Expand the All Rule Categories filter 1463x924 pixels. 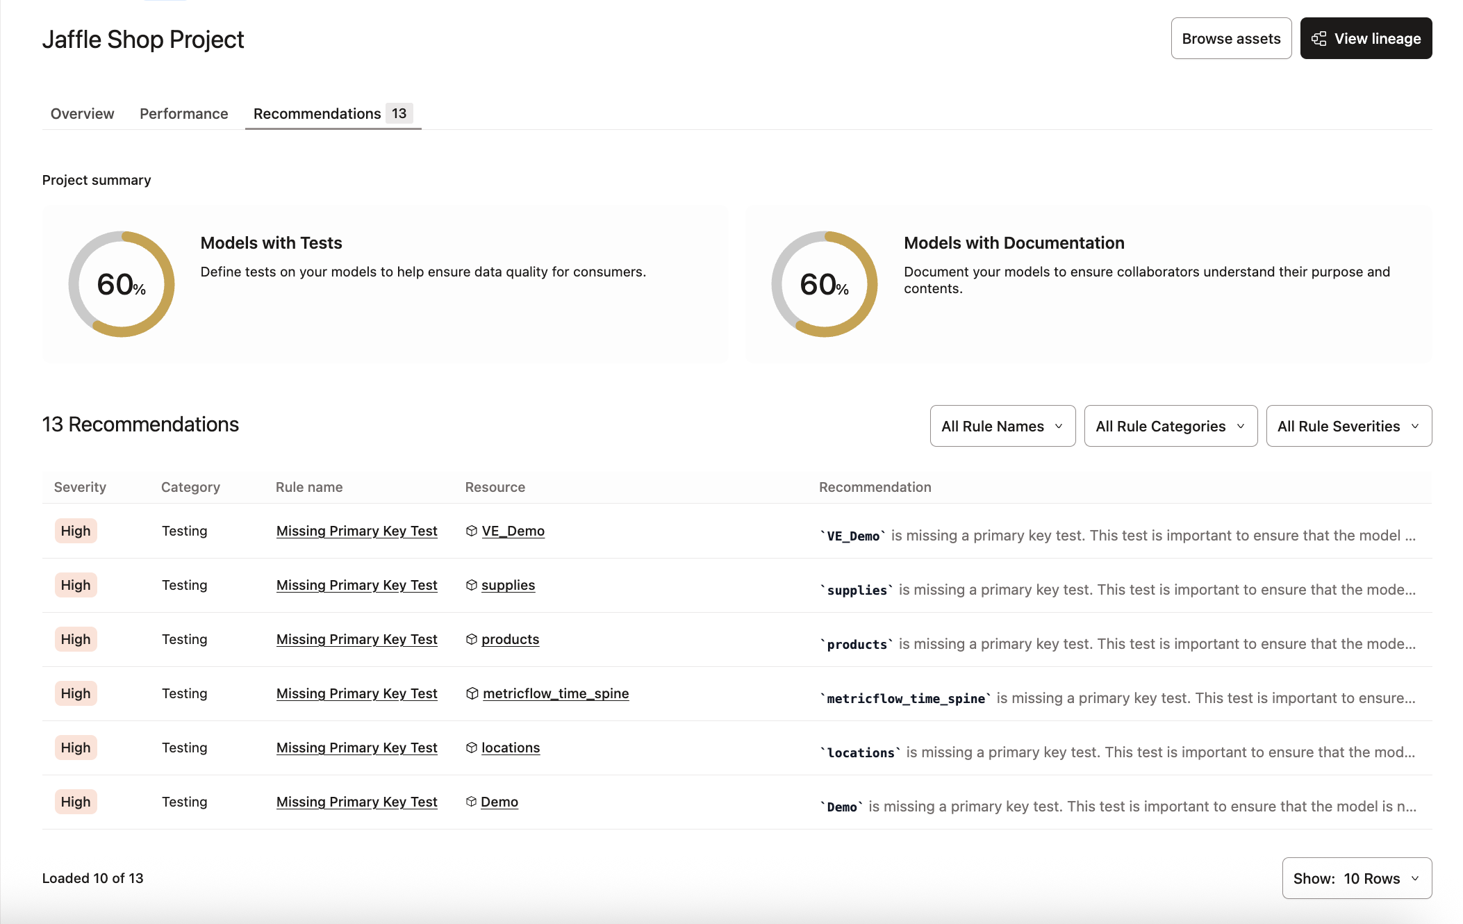tap(1170, 425)
